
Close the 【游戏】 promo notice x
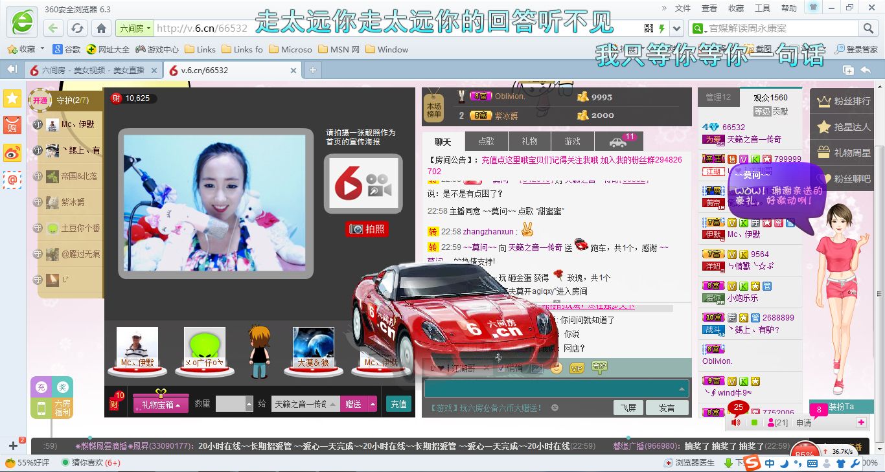(x=555, y=408)
